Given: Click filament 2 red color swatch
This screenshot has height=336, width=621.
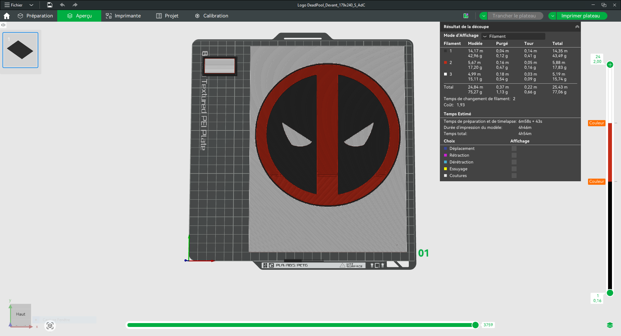Looking at the screenshot, I should click(445, 62).
